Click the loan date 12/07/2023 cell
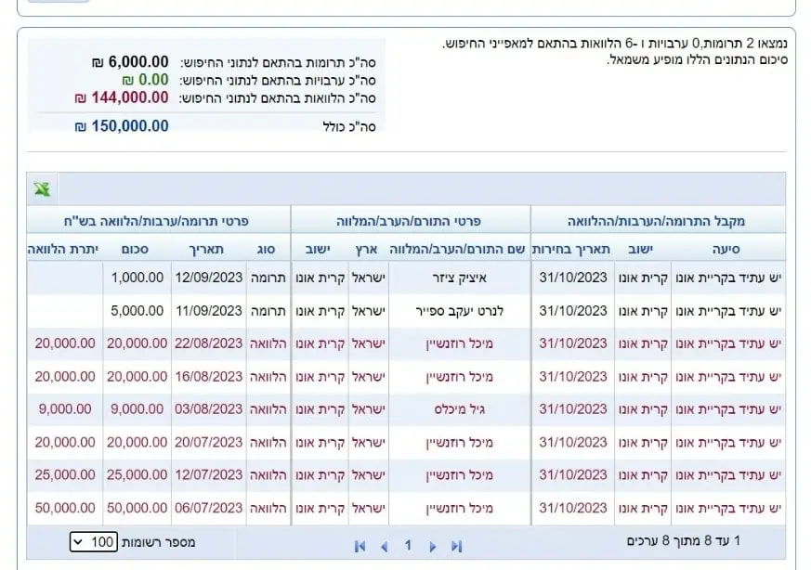Viewport: 811px width, 570px height. (x=209, y=475)
